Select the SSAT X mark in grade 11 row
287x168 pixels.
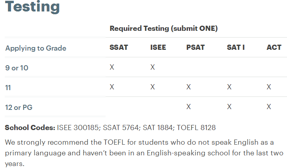(112, 87)
